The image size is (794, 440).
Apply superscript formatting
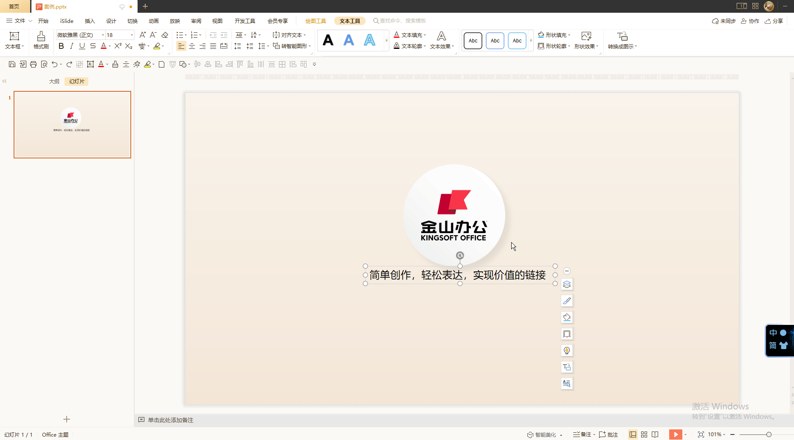[x=118, y=46]
